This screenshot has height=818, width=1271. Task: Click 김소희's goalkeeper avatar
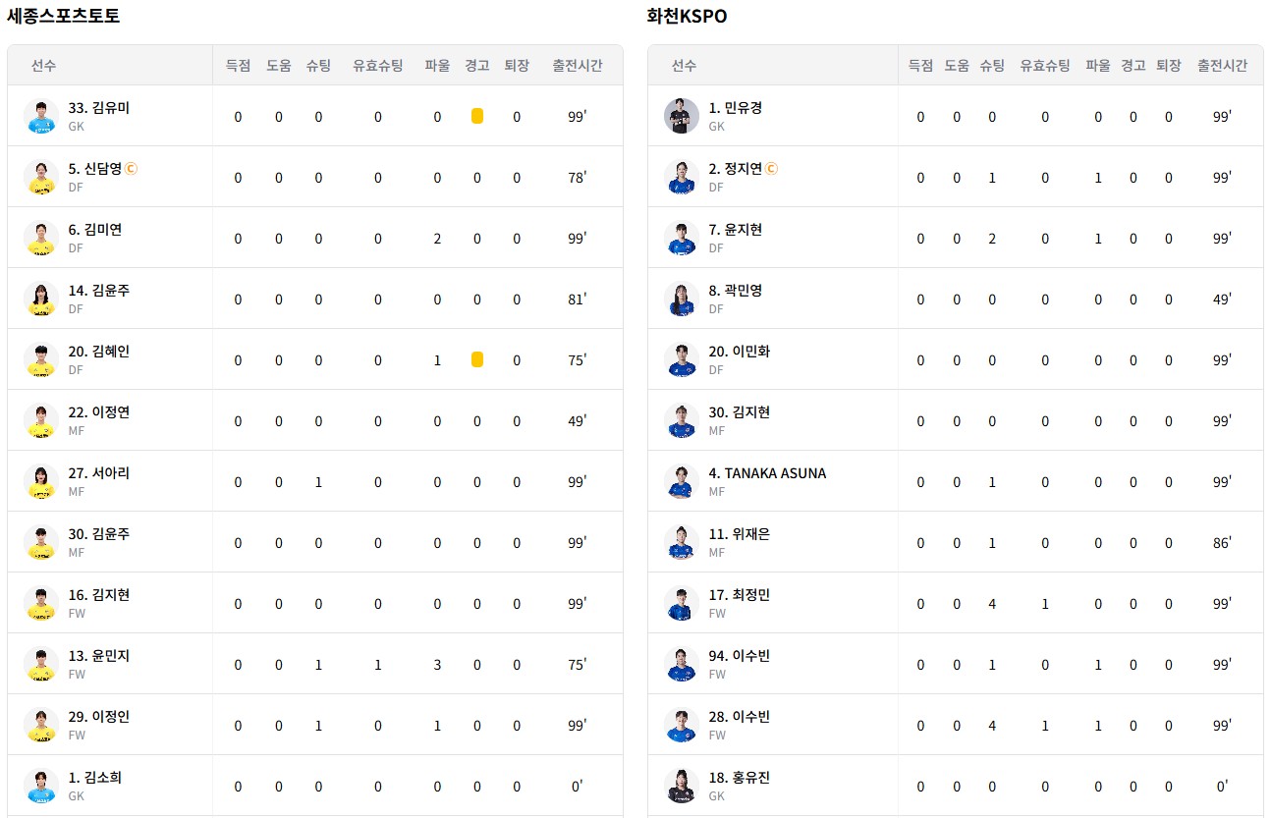coord(41,786)
